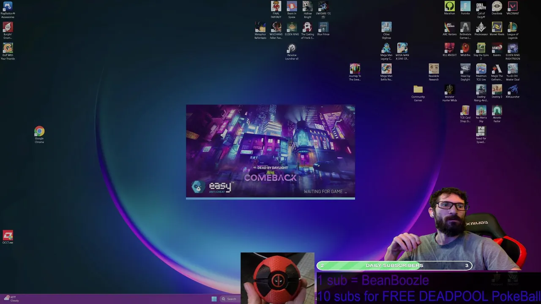
Task: Open Mega Man Battle Network shortcut
Action: [386, 72]
